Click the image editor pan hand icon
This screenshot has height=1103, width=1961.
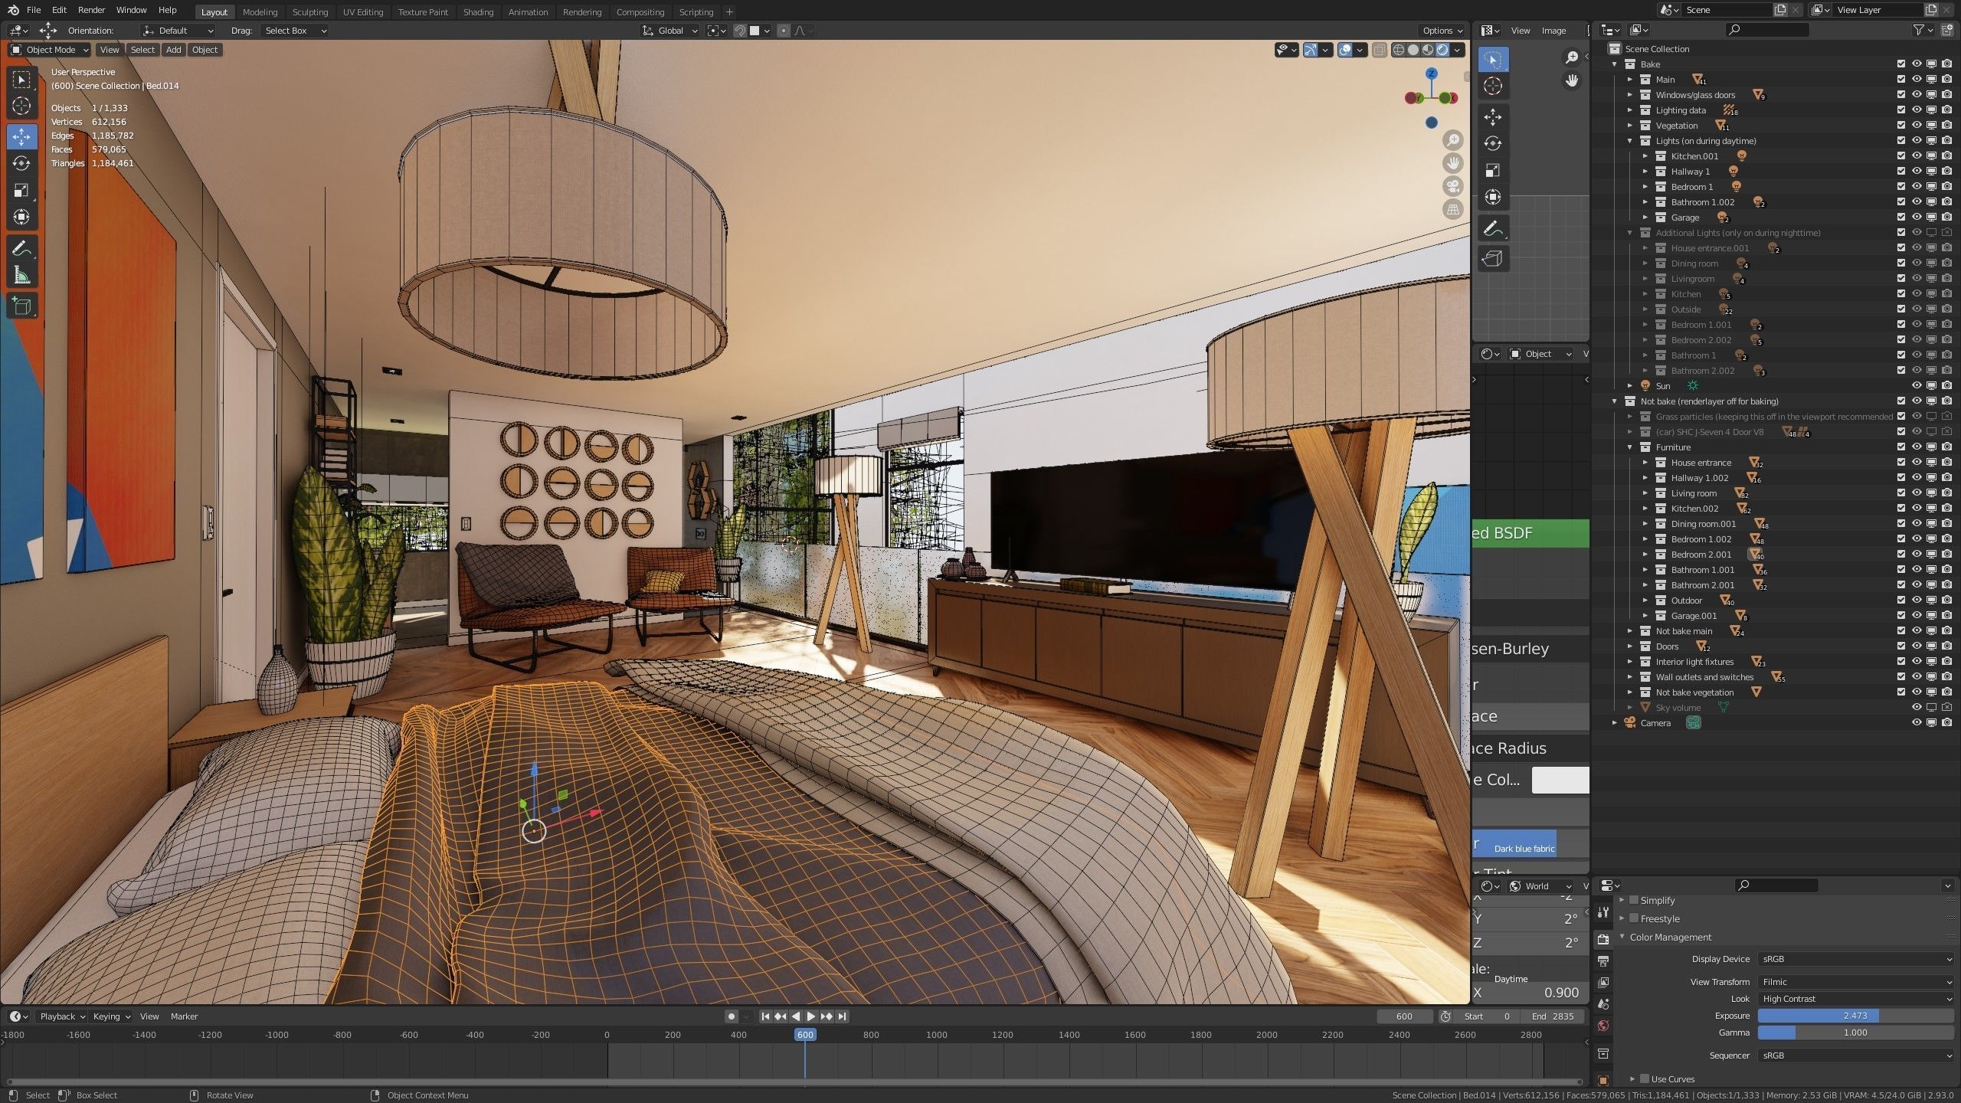[x=1571, y=80]
